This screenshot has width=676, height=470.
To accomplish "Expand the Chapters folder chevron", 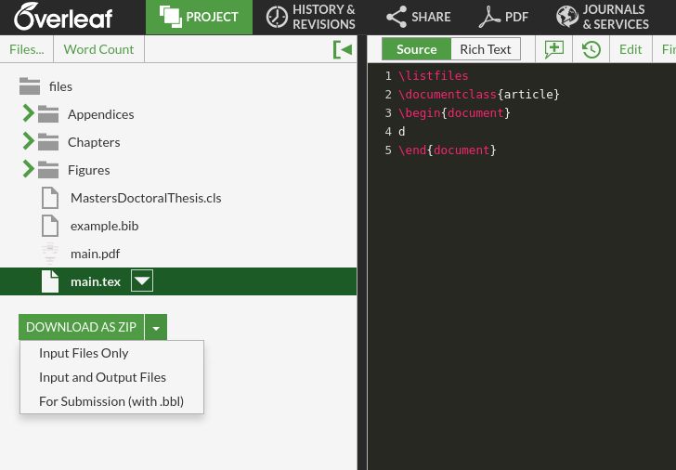I will [x=28, y=141].
